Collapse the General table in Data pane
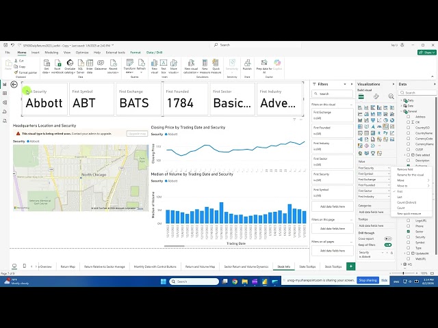 point(402,111)
